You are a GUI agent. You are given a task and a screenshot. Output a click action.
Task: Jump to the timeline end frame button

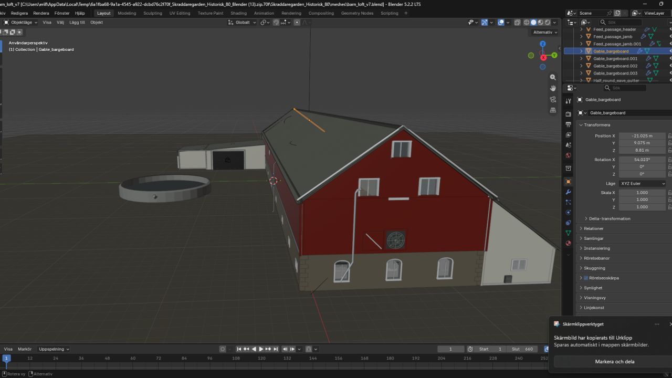tap(275, 349)
